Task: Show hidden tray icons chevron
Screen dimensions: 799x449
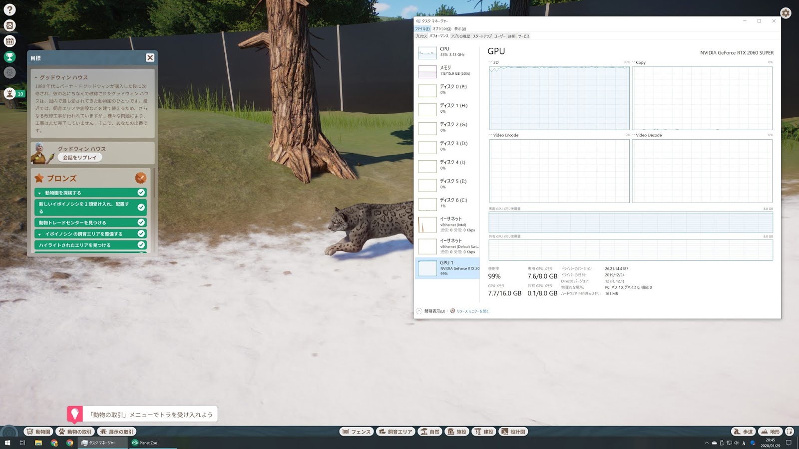Action: [707, 443]
